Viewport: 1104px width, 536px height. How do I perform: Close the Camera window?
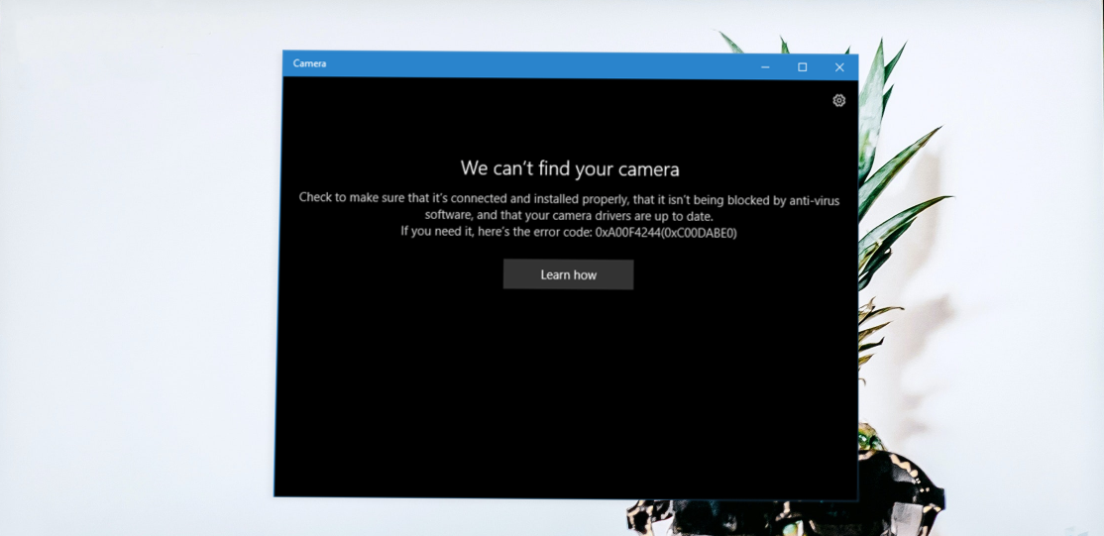839,67
